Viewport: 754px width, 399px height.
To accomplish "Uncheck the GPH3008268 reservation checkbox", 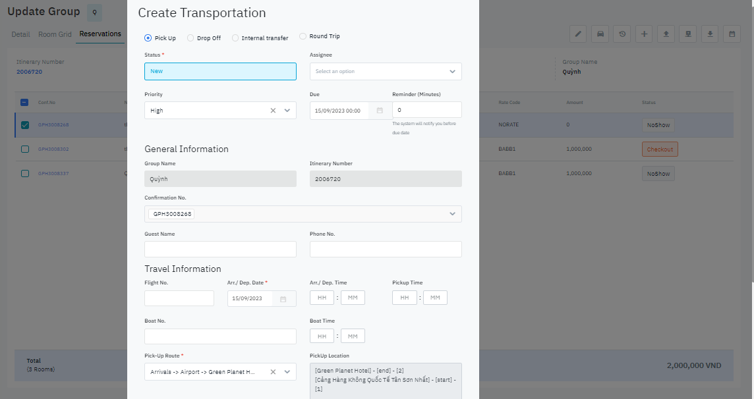I will pos(25,125).
